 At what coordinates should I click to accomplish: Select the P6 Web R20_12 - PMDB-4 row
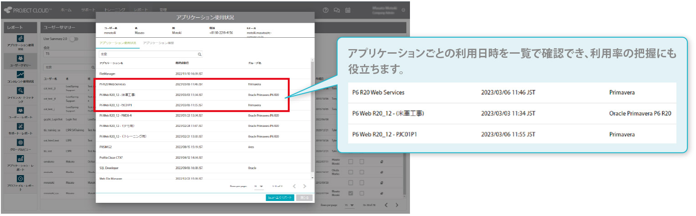pos(204,116)
